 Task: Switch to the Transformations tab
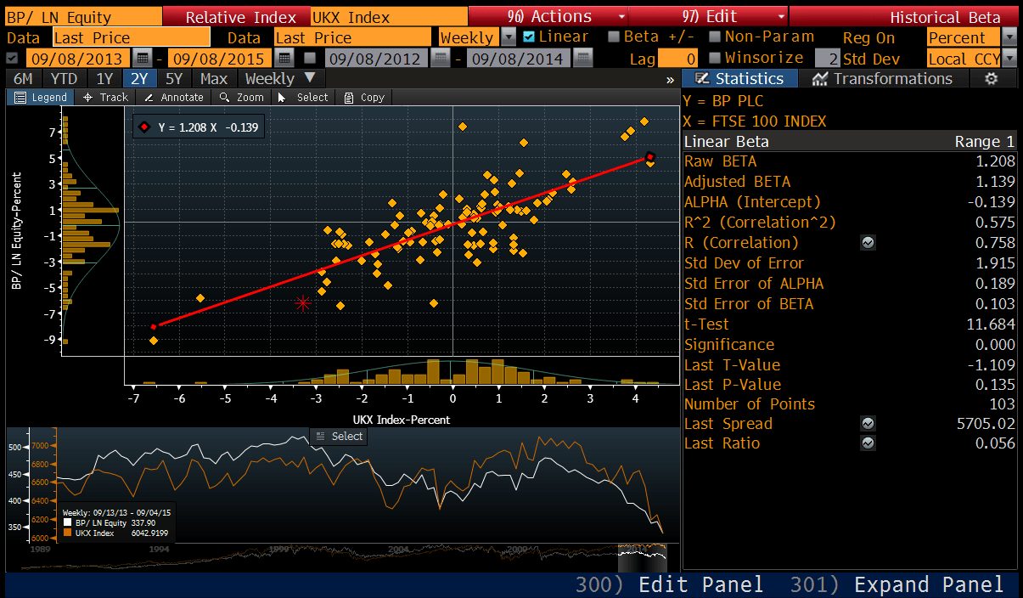[882, 79]
